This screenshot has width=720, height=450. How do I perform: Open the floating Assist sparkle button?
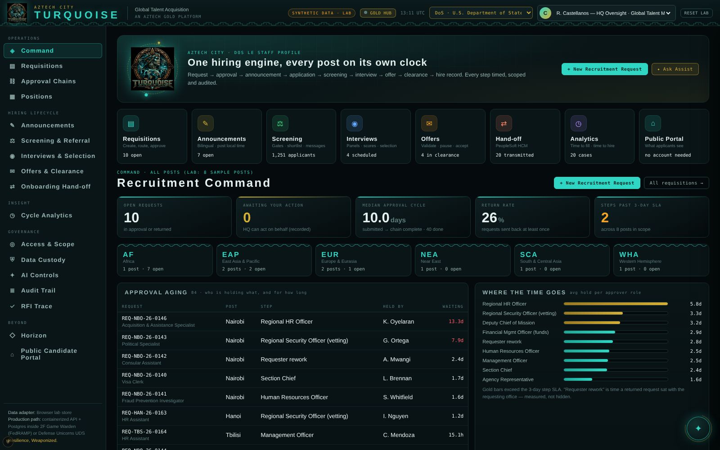[698, 428]
